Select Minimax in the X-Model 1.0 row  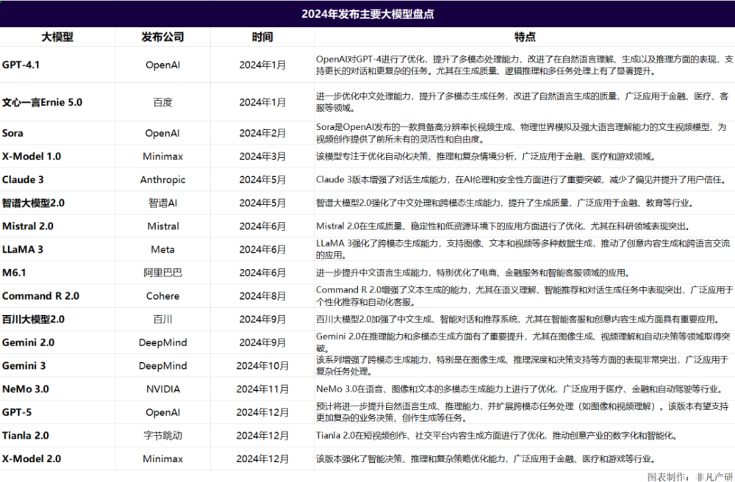pyautogui.click(x=162, y=157)
